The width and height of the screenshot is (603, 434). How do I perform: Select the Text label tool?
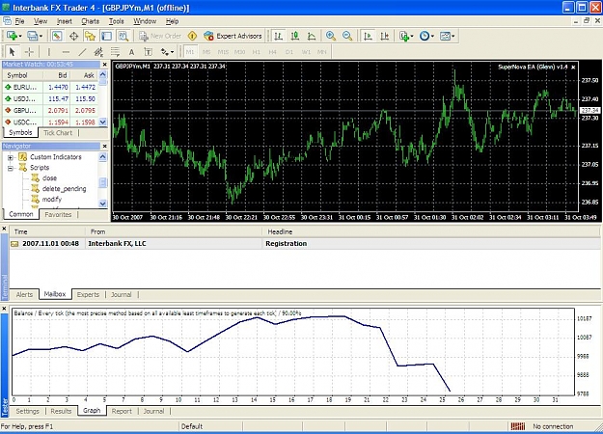pos(131,52)
